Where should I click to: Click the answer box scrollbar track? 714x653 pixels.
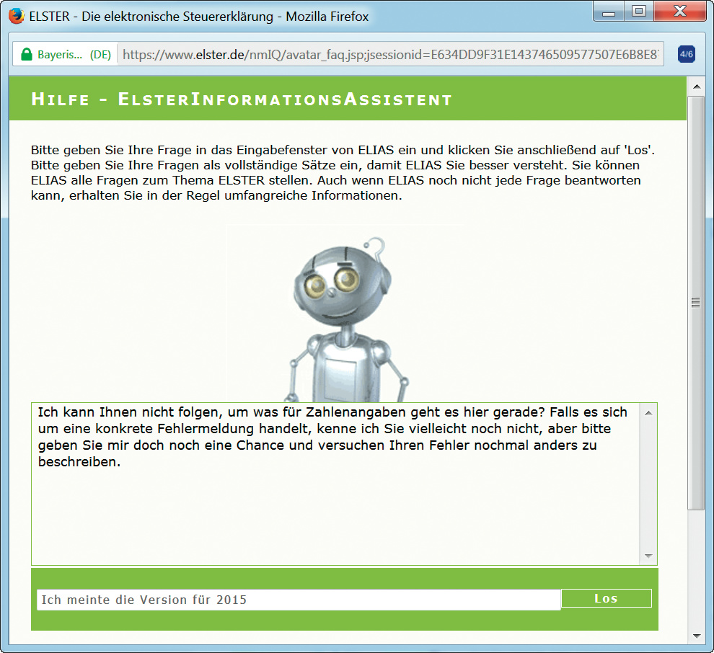point(648,483)
